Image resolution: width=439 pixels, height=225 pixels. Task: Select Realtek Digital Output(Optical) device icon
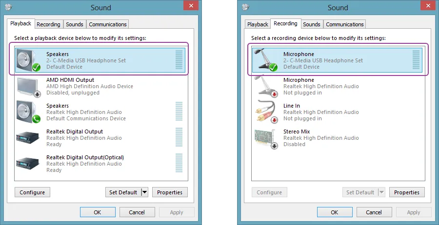[27, 164]
